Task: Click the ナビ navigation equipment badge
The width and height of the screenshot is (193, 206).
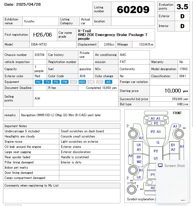Action: pos(38,82)
